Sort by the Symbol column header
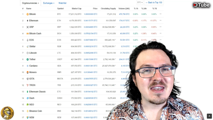The width and height of the screenshot is (213, 120). click(x=60, y=9)
